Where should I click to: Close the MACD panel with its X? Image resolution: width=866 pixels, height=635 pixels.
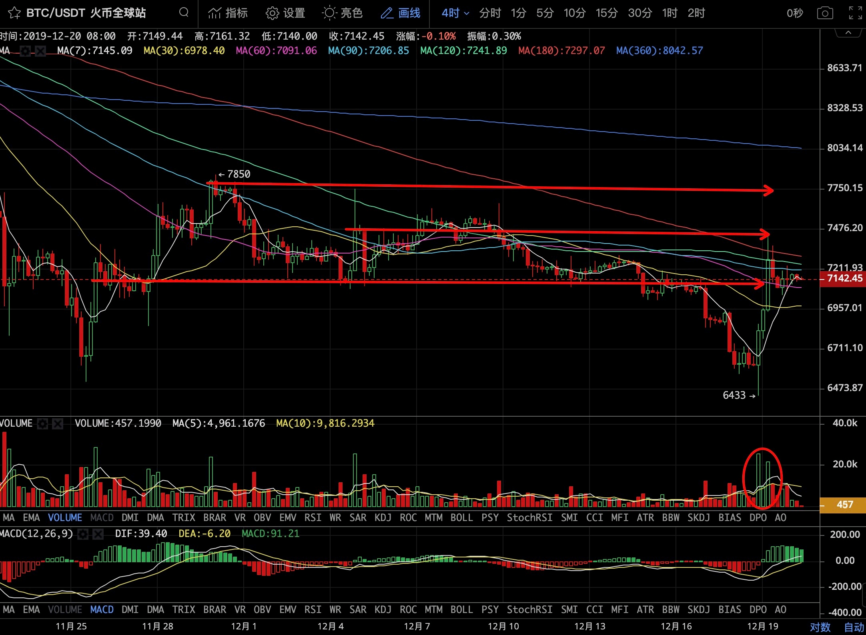coord(98,534)
